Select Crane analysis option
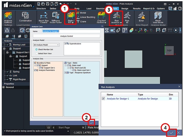Viewport: 184px width, 138px height. click(x=81, y=21)
